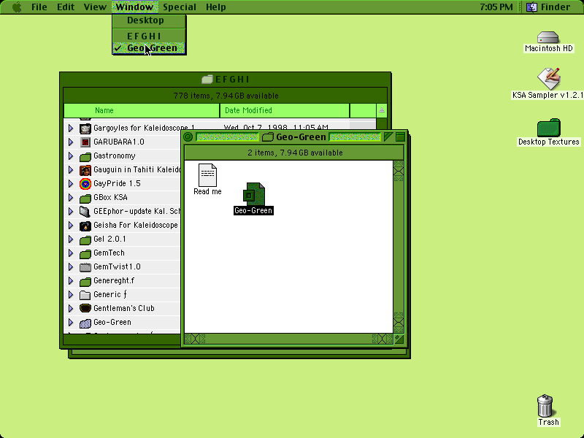
Task: Click the Genereght.f folder icon
Action: tap(85, 281)
